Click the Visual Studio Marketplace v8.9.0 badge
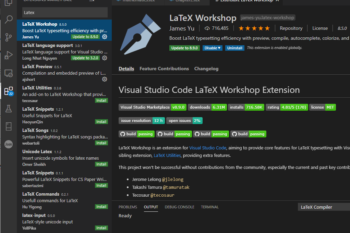This screenshot has height=233, width=350. (153, 107)
